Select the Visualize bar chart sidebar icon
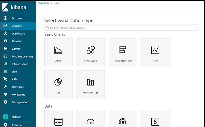205x127 pixels. 5,26
